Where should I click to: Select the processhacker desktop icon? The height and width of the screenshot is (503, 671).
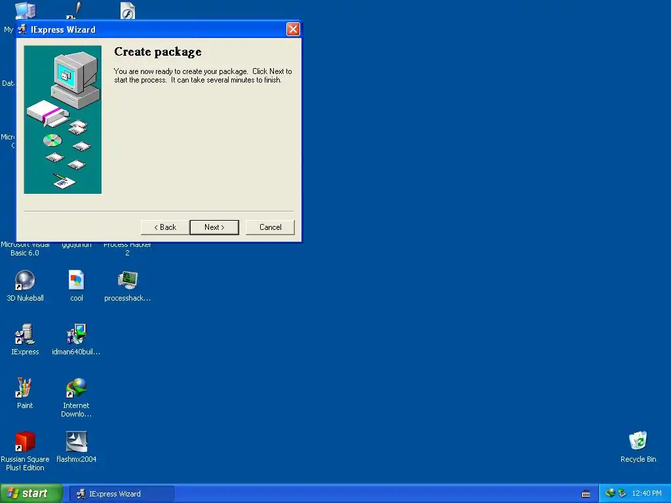pos(127,286)
